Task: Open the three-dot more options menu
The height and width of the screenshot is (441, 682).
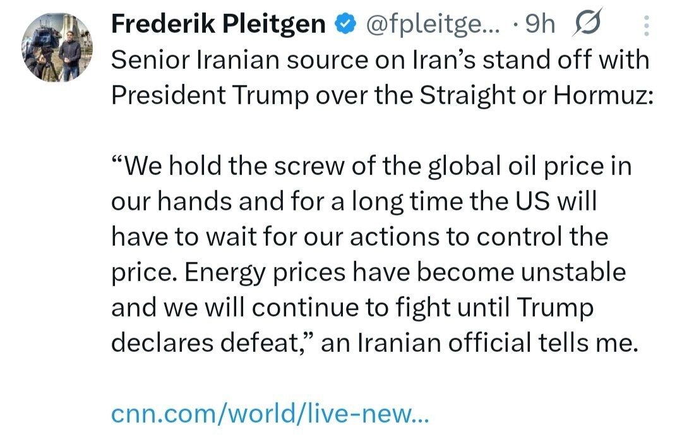Action: [x=645, y=25]
